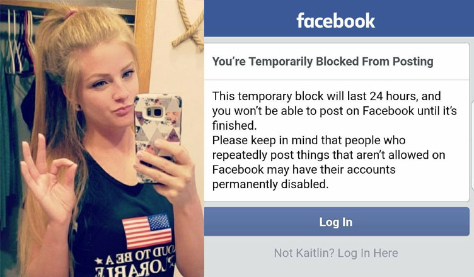The image size is (474, 277).
Task: Click the mirrored white text on shirt
Action: 134,262
